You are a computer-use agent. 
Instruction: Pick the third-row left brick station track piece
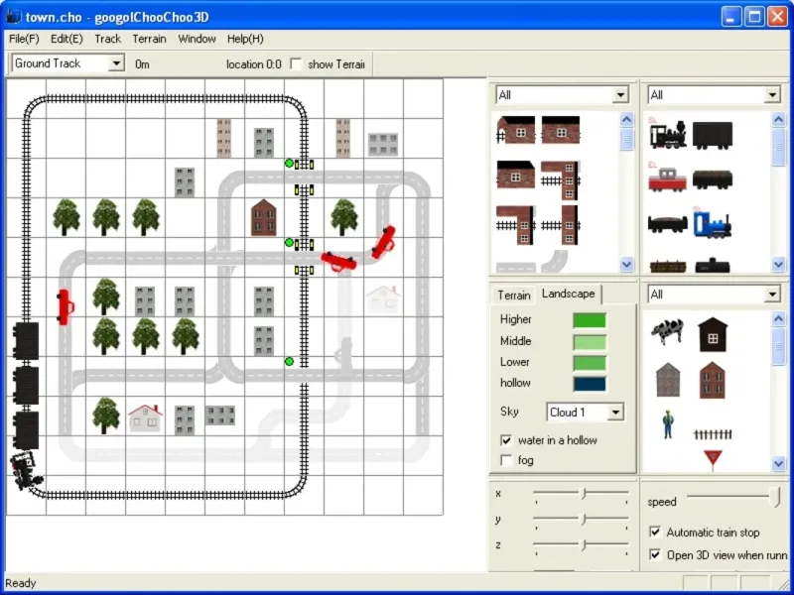tap(515, 225)
